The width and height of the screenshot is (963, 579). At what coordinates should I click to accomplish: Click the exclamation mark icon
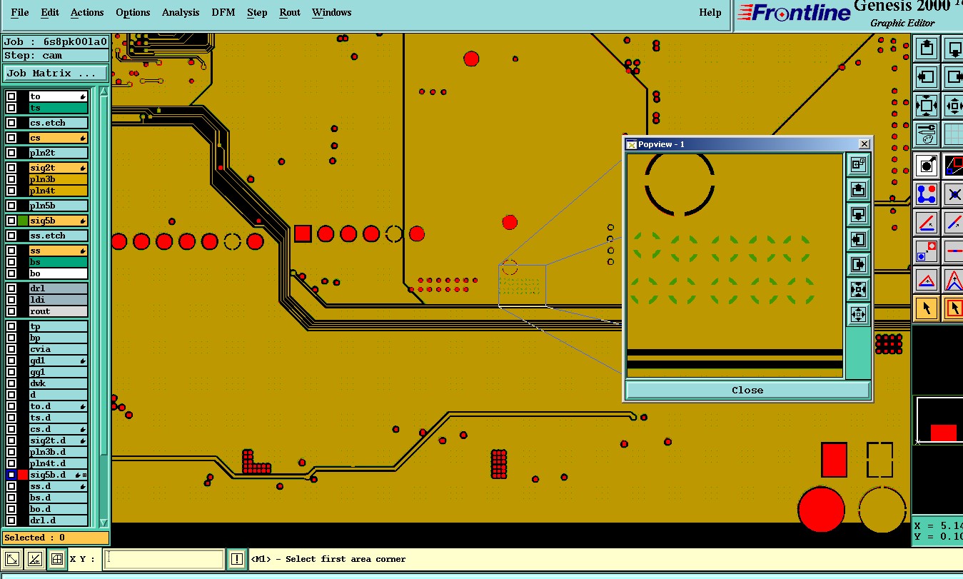[x=237, y=559]
